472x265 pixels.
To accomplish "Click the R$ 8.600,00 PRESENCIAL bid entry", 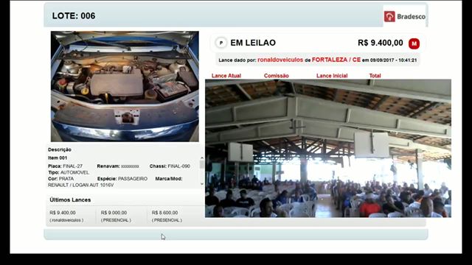I will (167, 216).
